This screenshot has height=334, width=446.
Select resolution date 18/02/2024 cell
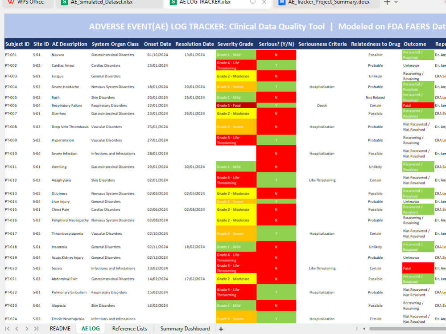click(194, 247)
